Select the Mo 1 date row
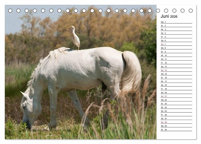The image size is (201, 144). coord(176,22)
